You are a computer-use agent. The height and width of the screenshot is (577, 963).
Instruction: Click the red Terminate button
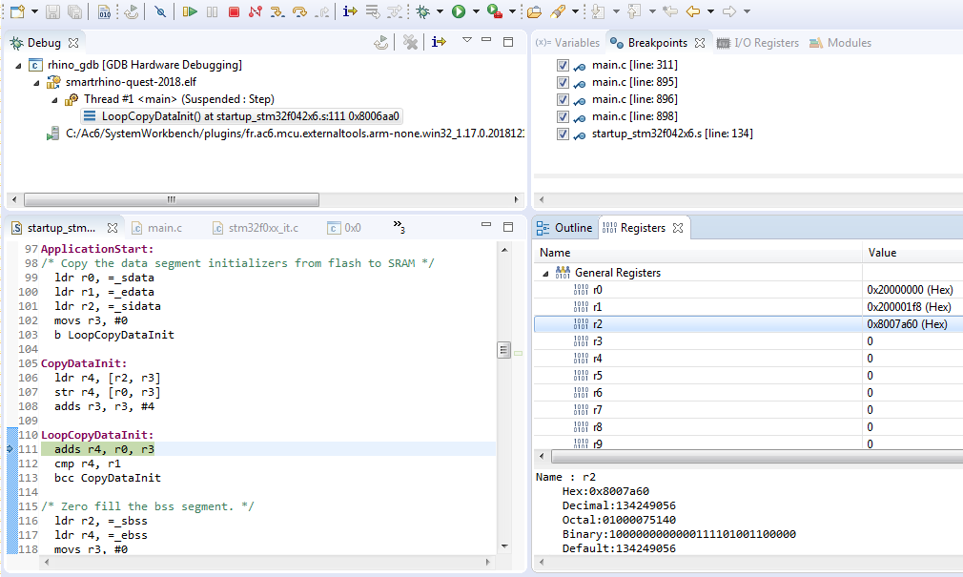[x=234, y=11]
